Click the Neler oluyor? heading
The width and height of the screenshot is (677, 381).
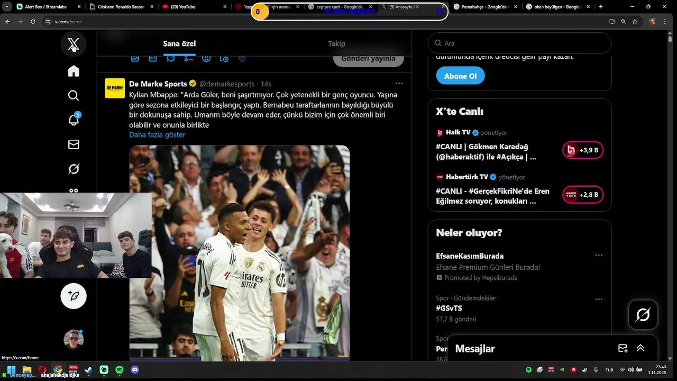click(x=469, y=233)
